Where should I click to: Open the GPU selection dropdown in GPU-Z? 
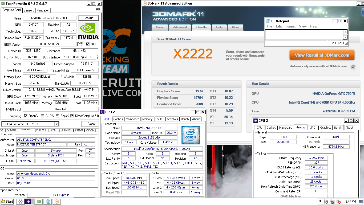56,124
